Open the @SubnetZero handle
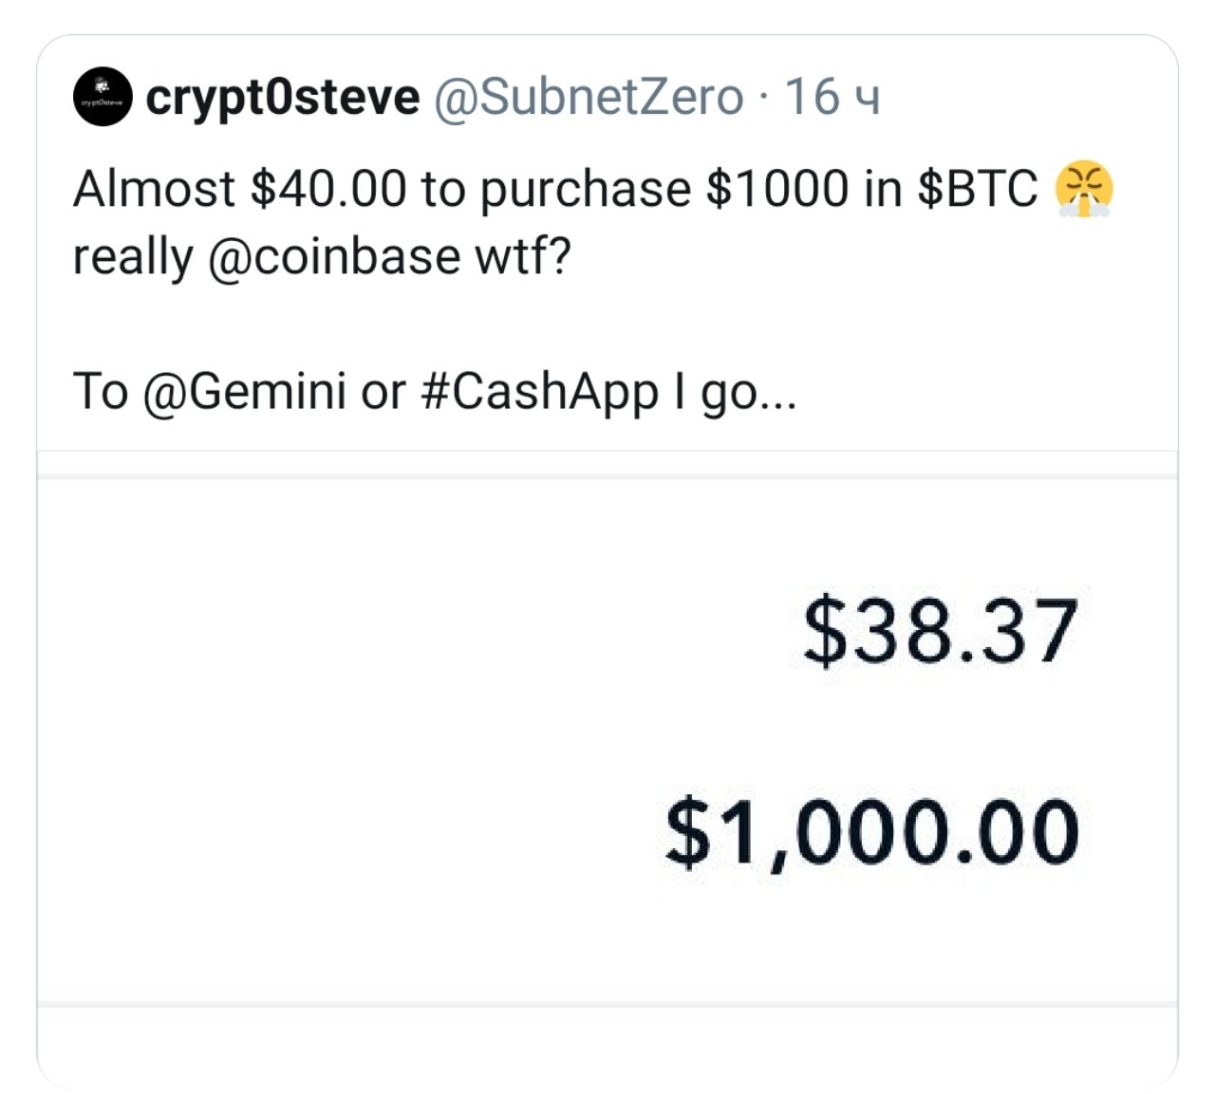 (x=589, y=97)
